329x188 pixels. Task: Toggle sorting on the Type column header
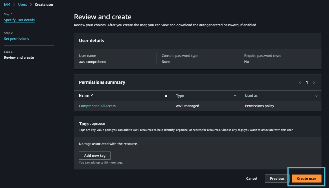pyautogui.click(x=180, y=95)
